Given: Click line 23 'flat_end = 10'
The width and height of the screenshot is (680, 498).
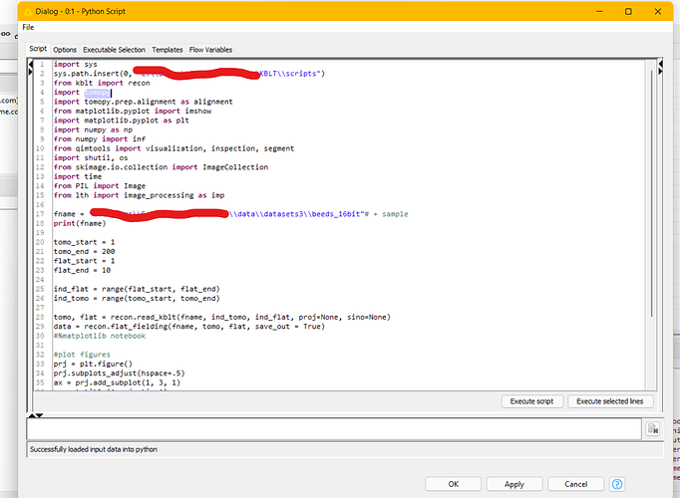Looking at the screenshot, I should pos(82,270).
